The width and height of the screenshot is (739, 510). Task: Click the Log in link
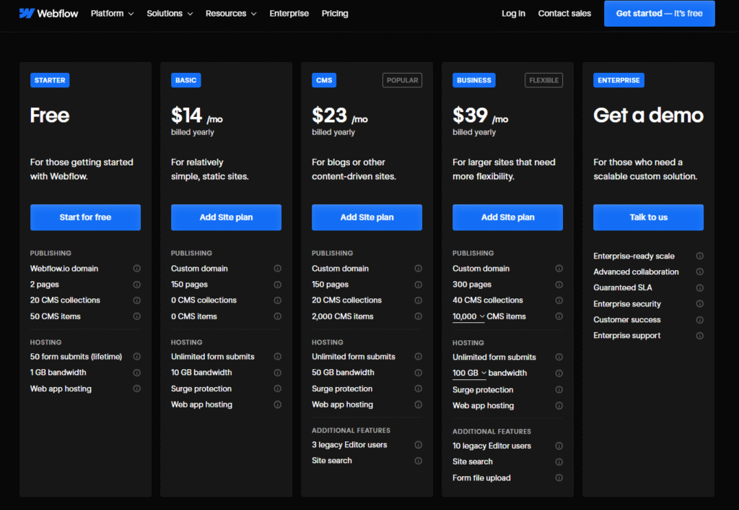[513, 14]
